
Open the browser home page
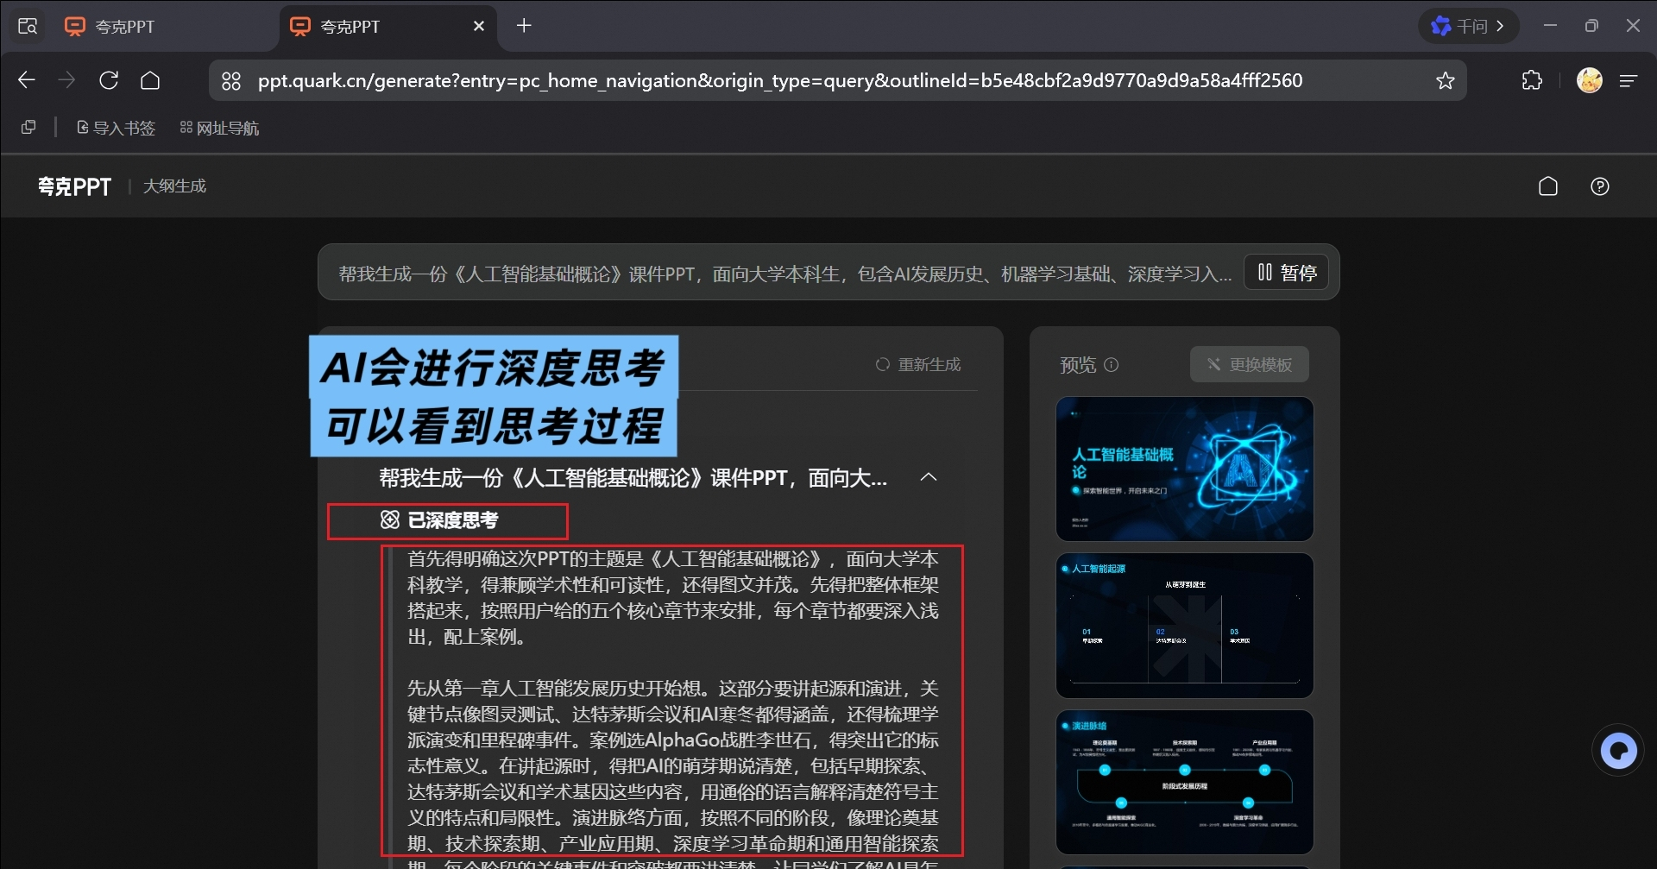[150, 80]
